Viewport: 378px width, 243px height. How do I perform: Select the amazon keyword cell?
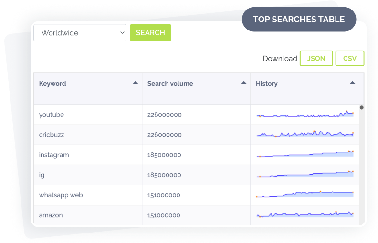point(88,215)
